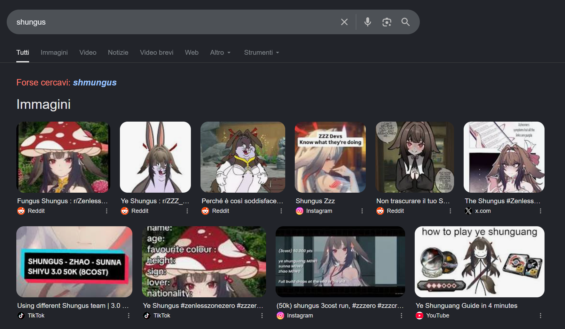Click Instagram icon under (50k) shungus 3cost run
565x329 pixels.
[x=280, y=316]
